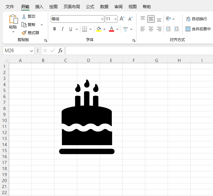Click the Paste clipboard icon
Screen dimensions: 213x196
point(14,19)
